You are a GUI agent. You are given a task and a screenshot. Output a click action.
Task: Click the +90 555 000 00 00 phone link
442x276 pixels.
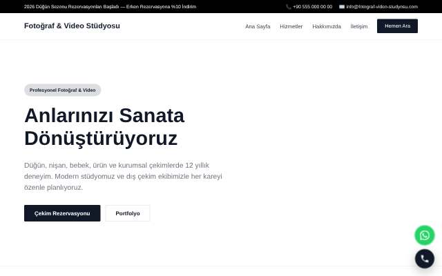tap(312, 7)
